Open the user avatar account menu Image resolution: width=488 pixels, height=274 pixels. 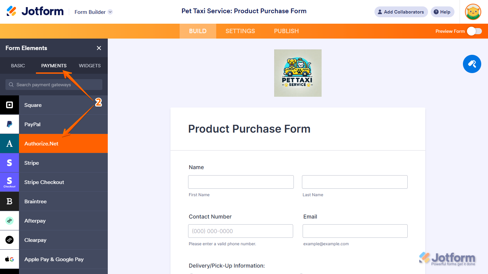coord(473,12)
